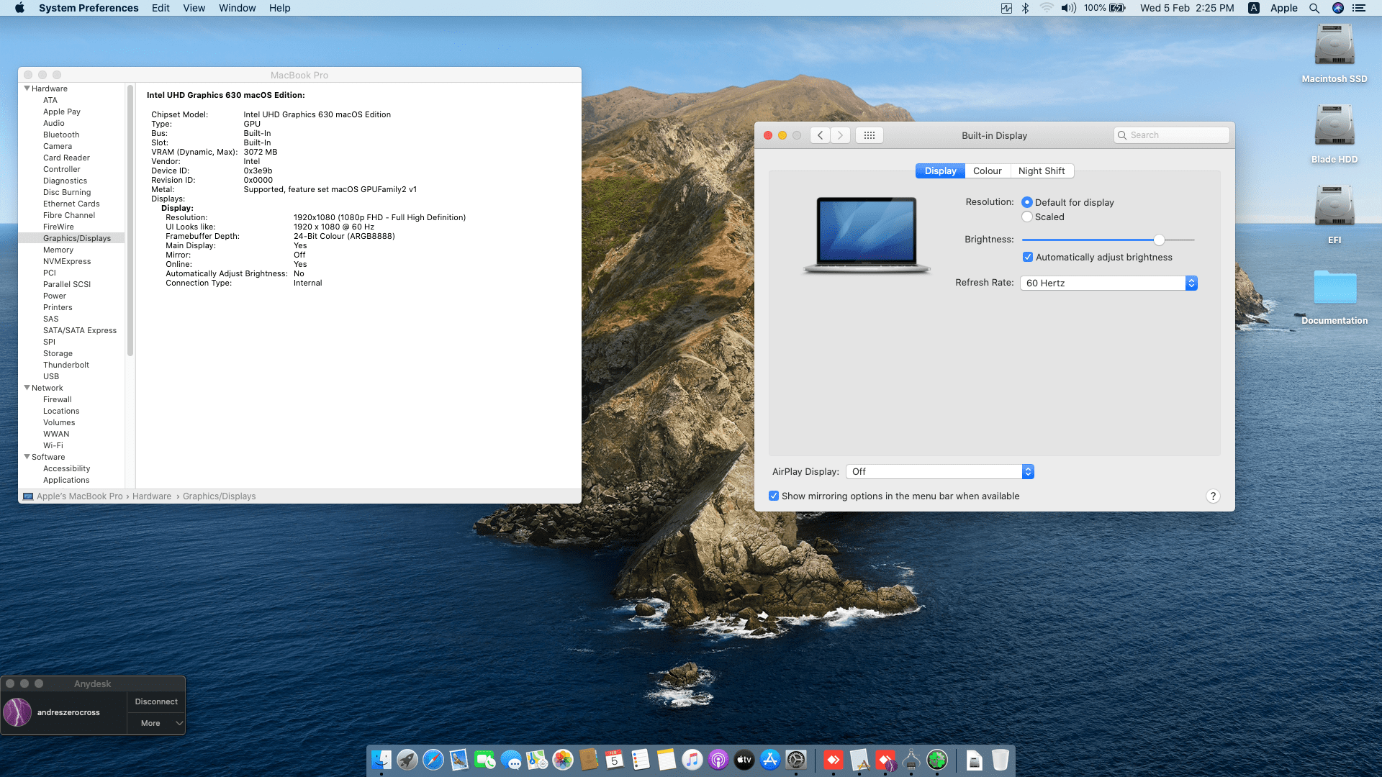Open the Window menu in the menu bar
Screen dimensions: 1382x777
pos(237,8)
